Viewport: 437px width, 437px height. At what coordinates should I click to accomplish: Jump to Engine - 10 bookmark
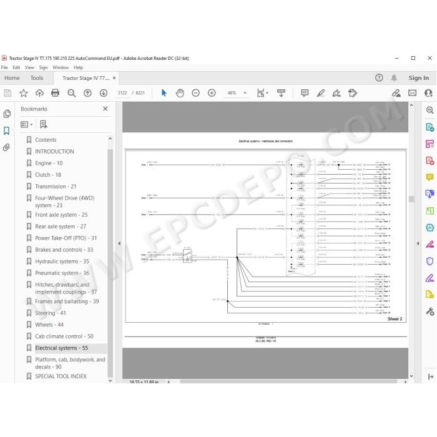point(49,163)
